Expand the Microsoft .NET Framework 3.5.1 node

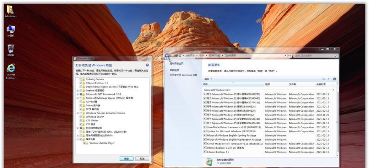[78, 94]
